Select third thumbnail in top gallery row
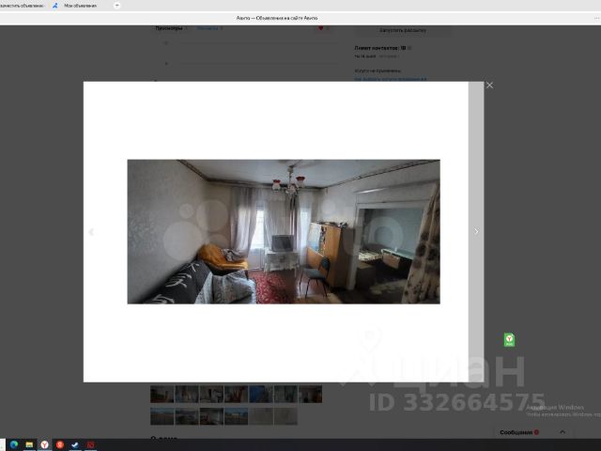The width and height of the screenshot is (601, 451). (x=211, y=395)
